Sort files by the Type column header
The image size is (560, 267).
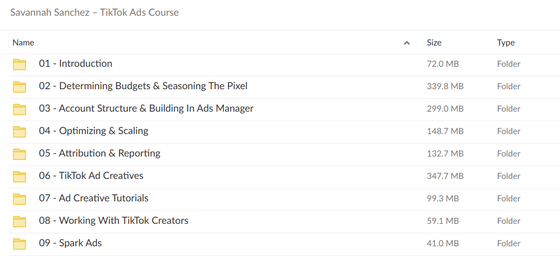(506, 43)
